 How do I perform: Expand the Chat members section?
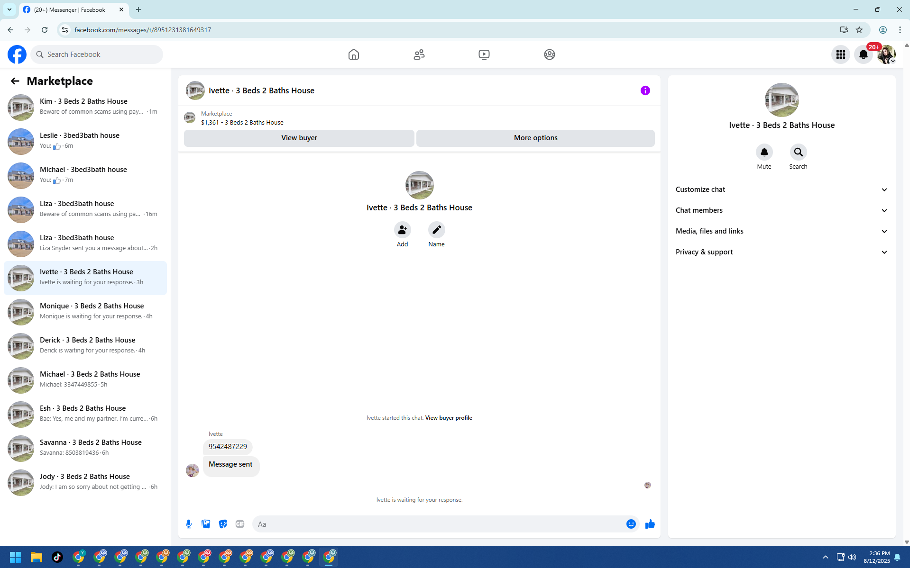coord(782,210)
